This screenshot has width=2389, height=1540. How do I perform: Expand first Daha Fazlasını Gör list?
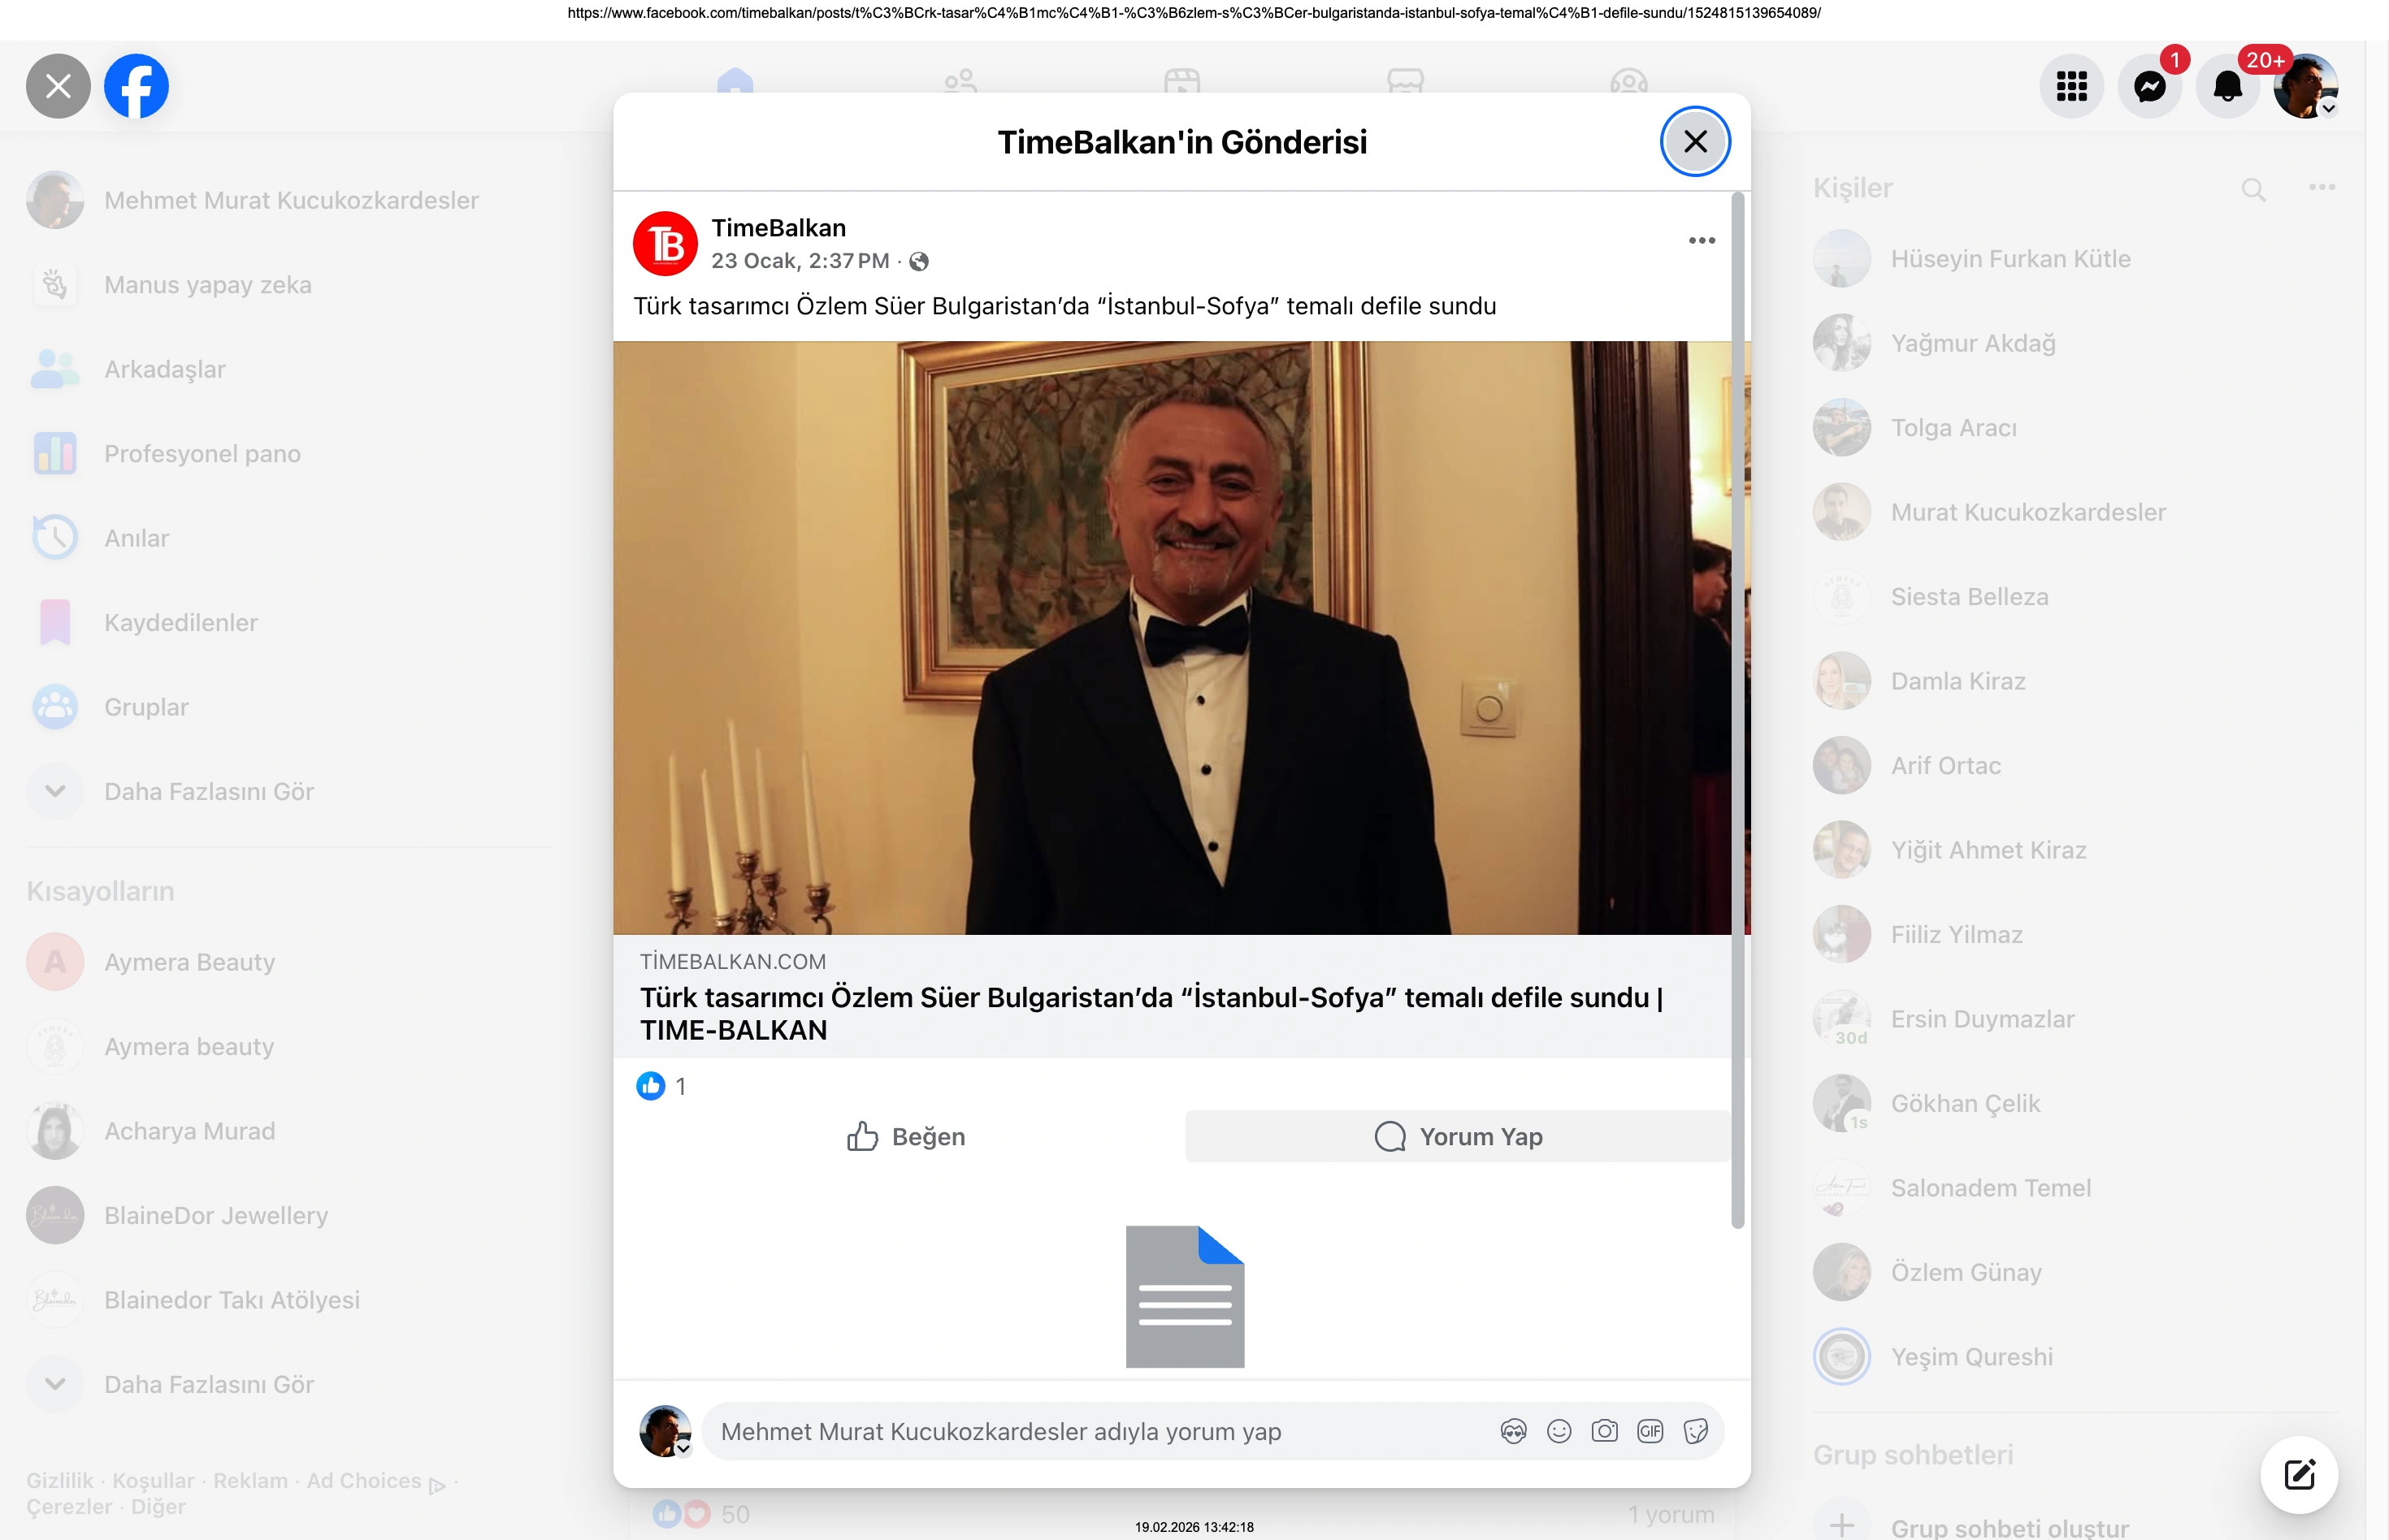pyautogui.click(x=209, y=791)
